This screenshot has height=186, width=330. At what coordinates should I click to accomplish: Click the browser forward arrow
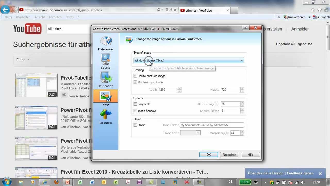click(14, 10)
